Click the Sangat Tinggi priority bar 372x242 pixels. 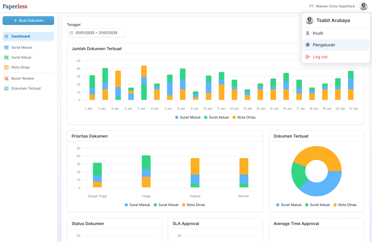click(x=97, y=175)
